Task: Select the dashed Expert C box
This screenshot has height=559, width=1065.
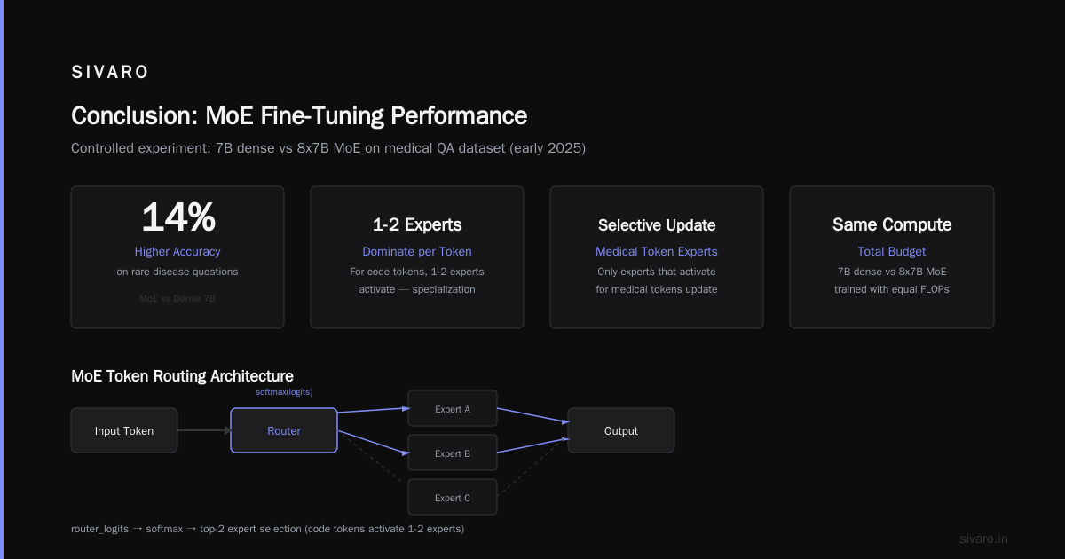Action: pyautogui.click(x=453, y=498)
